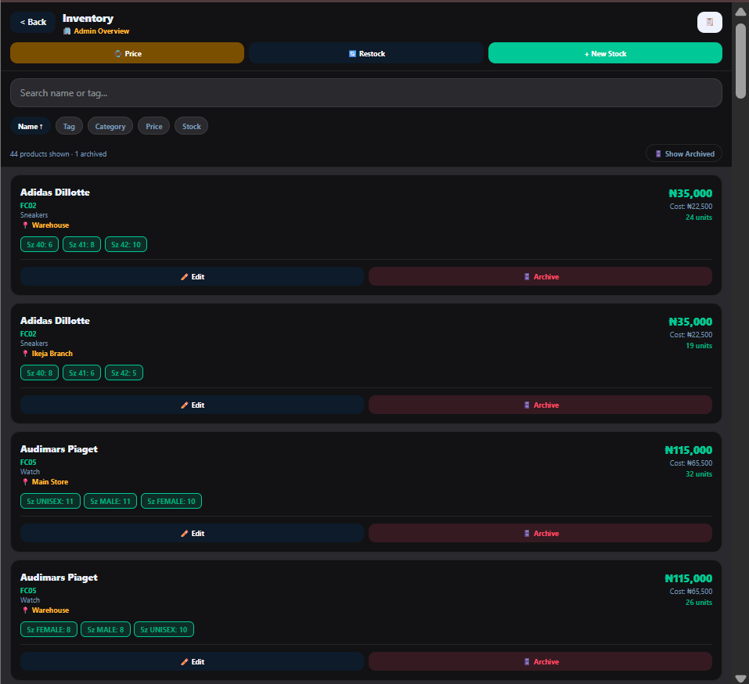The width and height of the screenshot is (749, 684).
Task: Select the Sz 40: 6 size chip
Action: [40, 244]
